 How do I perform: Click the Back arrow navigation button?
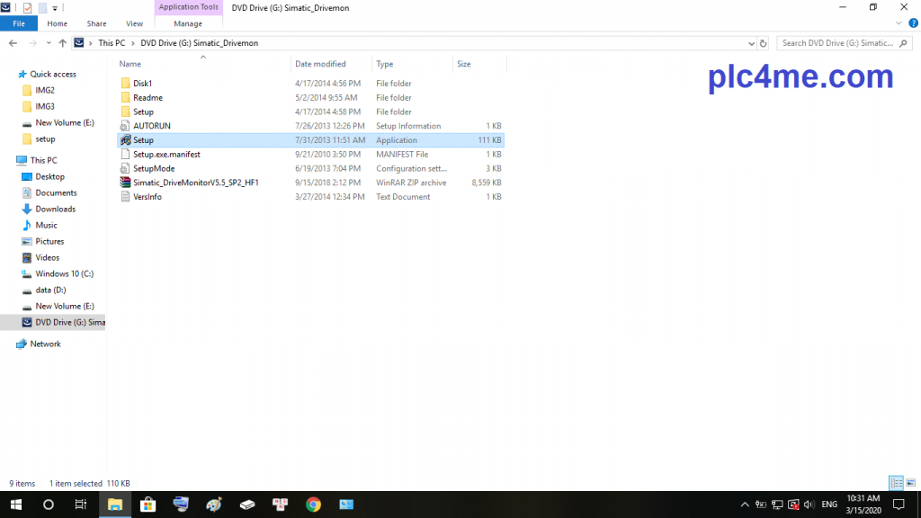13,43
